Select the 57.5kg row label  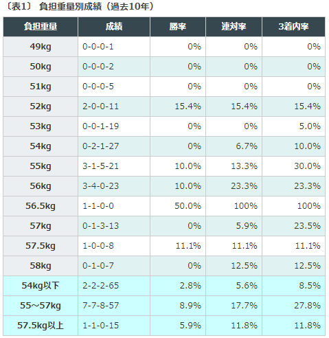pos(41,246)
